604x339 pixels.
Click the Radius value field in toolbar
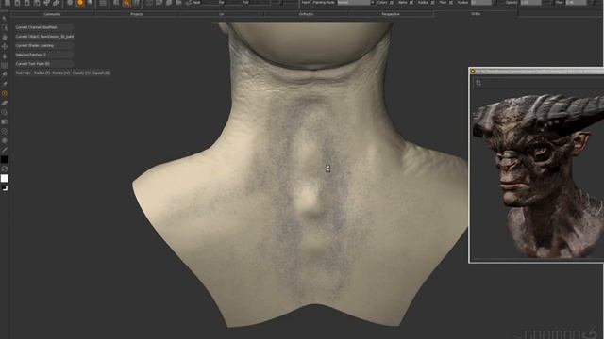pos(481,2)
